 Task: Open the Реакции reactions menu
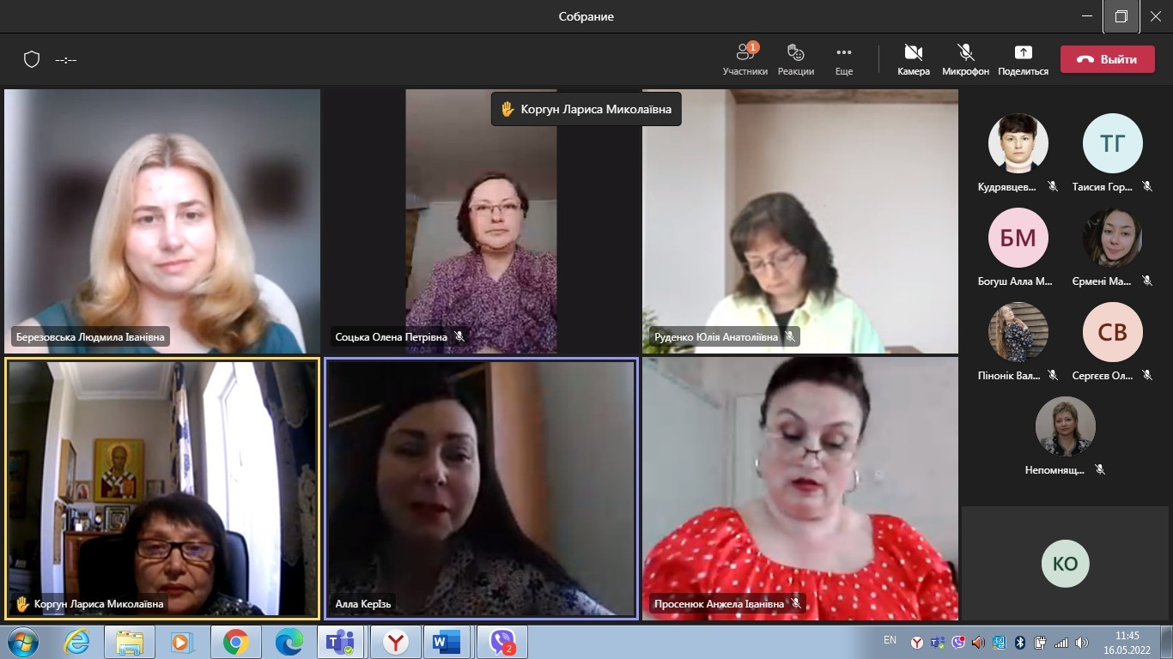coord(796,59)
